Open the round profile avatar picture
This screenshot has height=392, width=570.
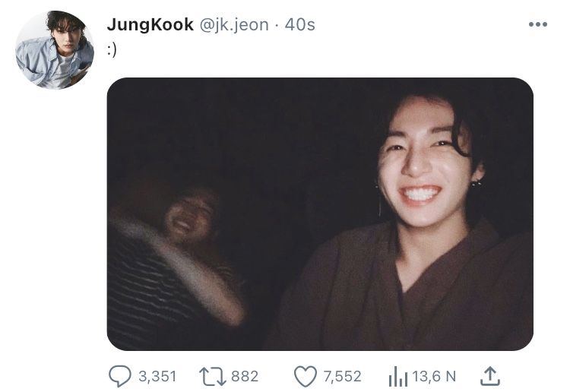(x=55, y=50)
